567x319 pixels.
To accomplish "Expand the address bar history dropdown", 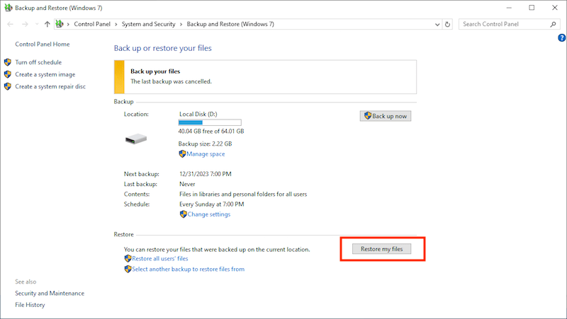I will [x=437, y=25].
